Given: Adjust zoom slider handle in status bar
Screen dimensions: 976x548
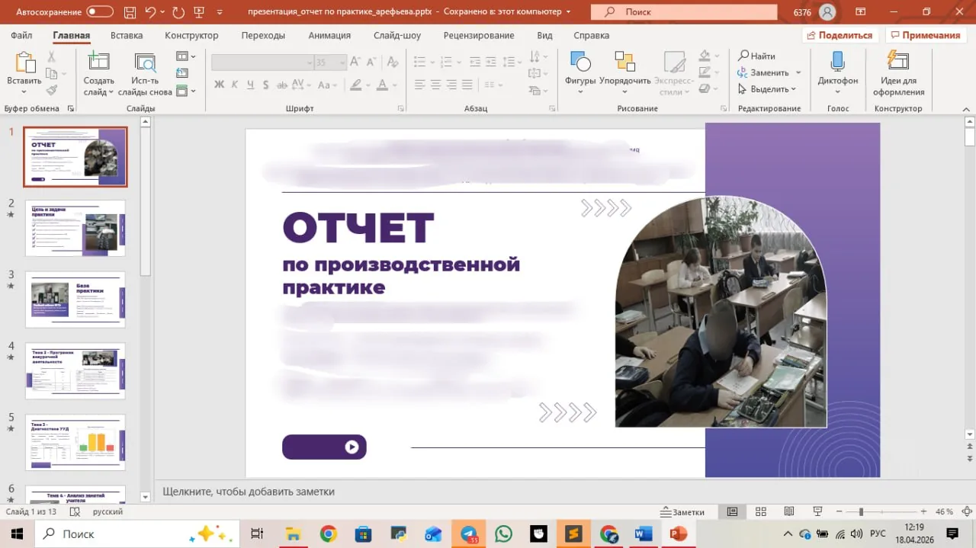Looking at the screenshot, I should [x=861, y=511].
